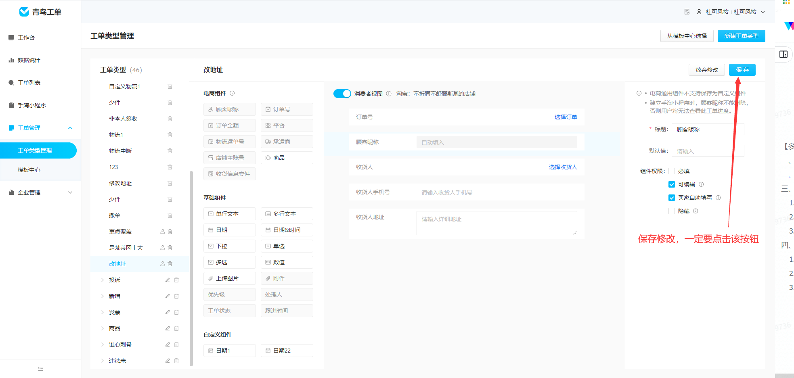
Task: Delete the 锥心刺骨 category
Action: coord(176,345)
